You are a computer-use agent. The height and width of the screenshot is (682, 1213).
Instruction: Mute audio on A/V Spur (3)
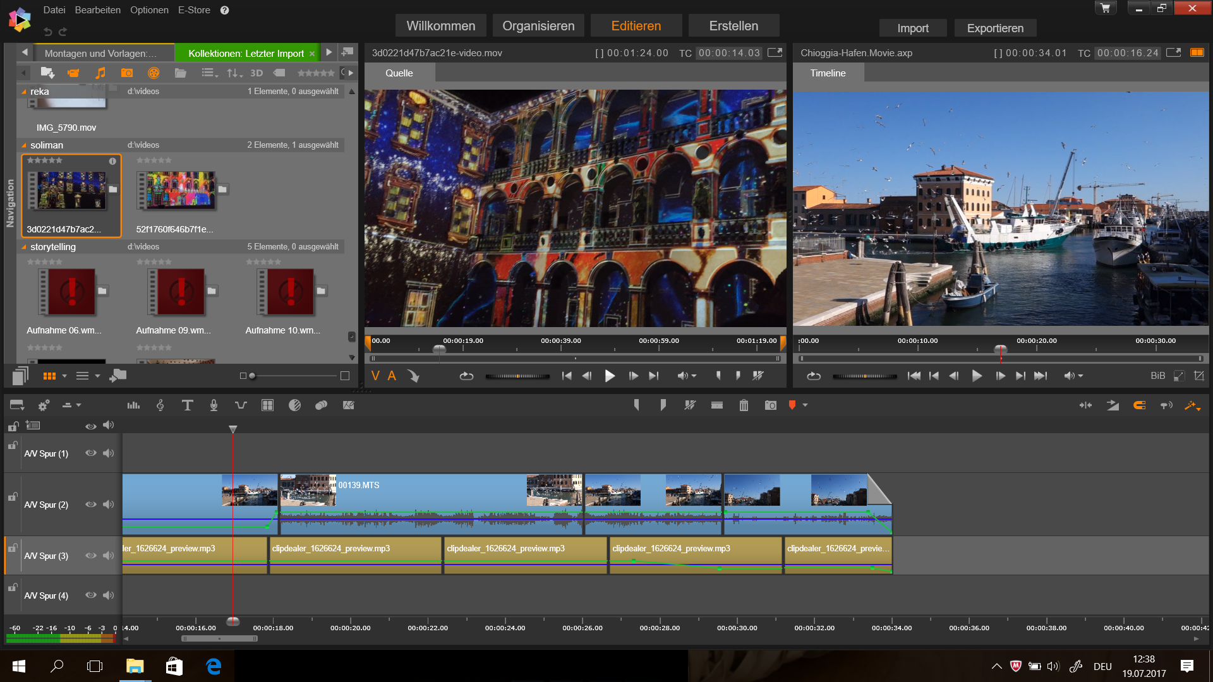coord(109,556)
